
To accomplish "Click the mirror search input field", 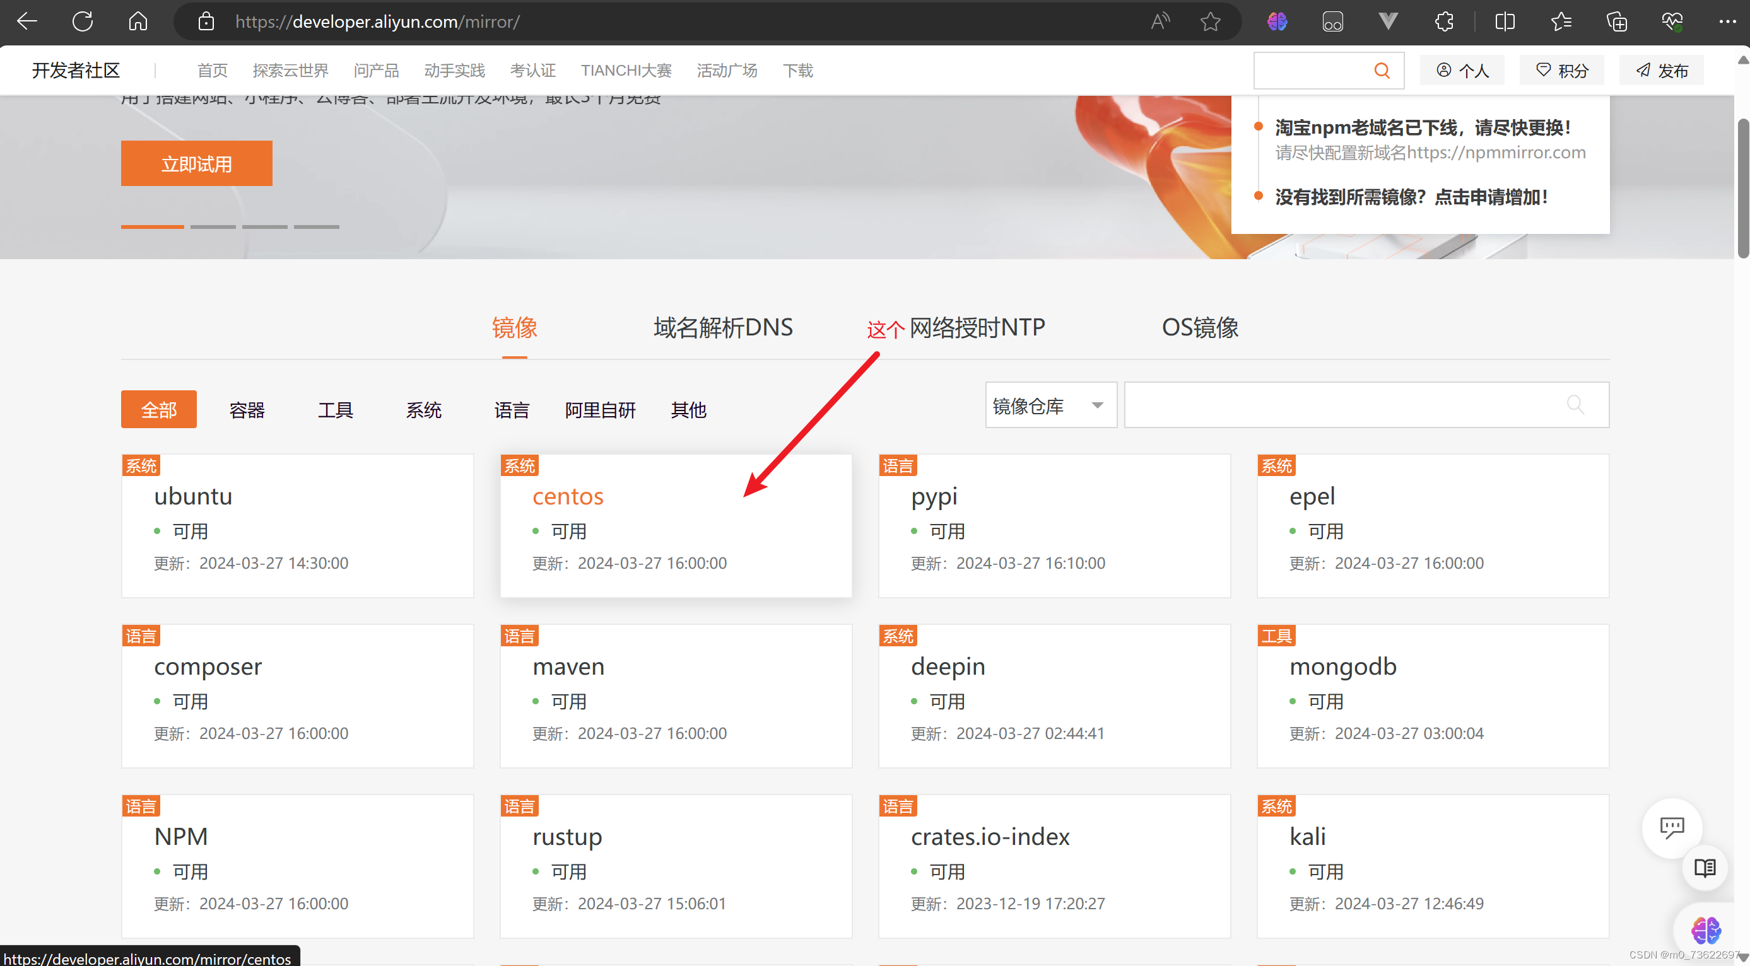I will click(1345, 406).
